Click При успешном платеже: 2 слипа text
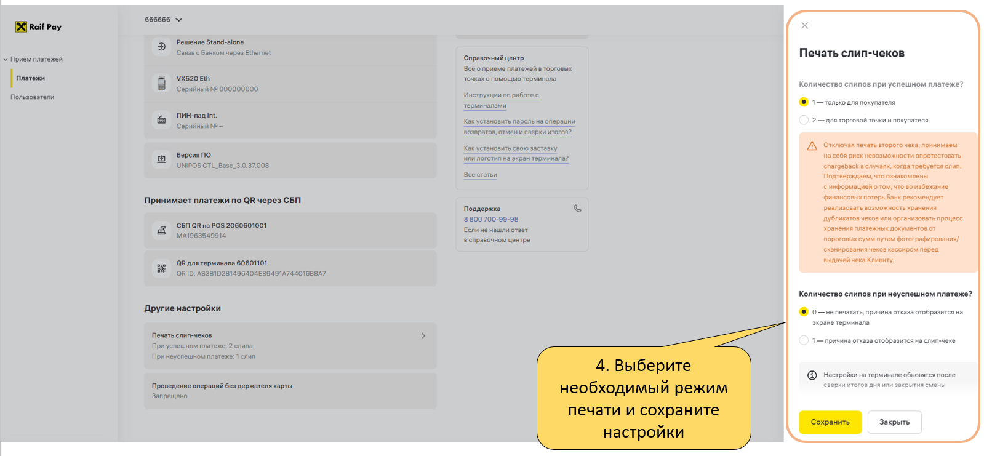The width and height of the screenshot is (984, 456). point(202,346)
